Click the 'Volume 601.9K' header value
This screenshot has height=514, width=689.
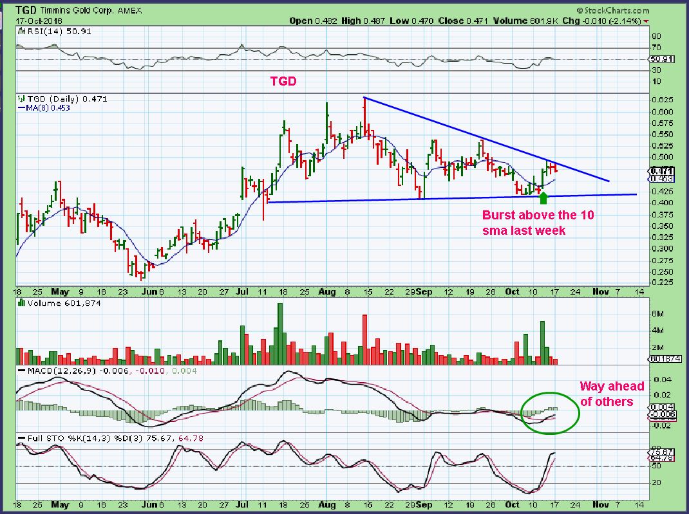tap(526, 21)
